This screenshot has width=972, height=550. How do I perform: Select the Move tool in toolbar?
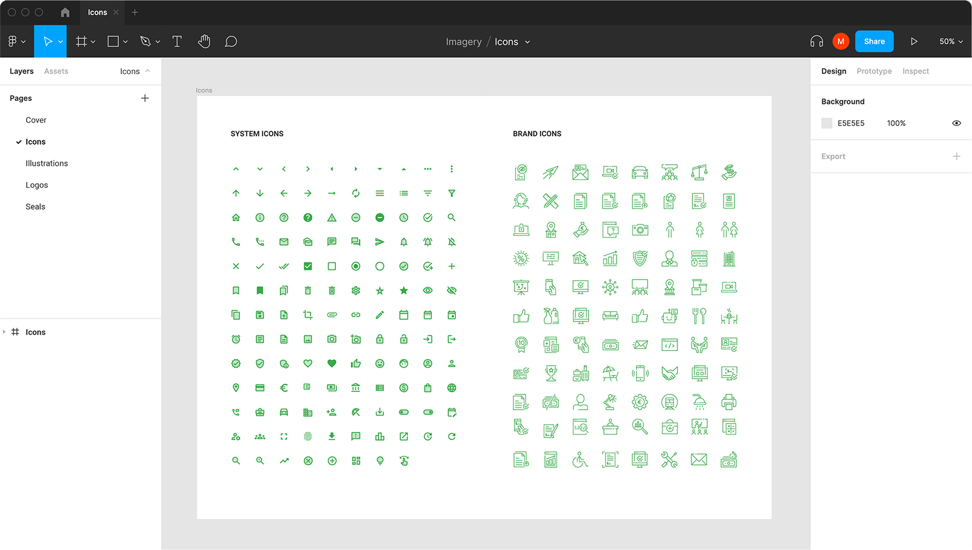pyautogui.click(x=47, y=41)
